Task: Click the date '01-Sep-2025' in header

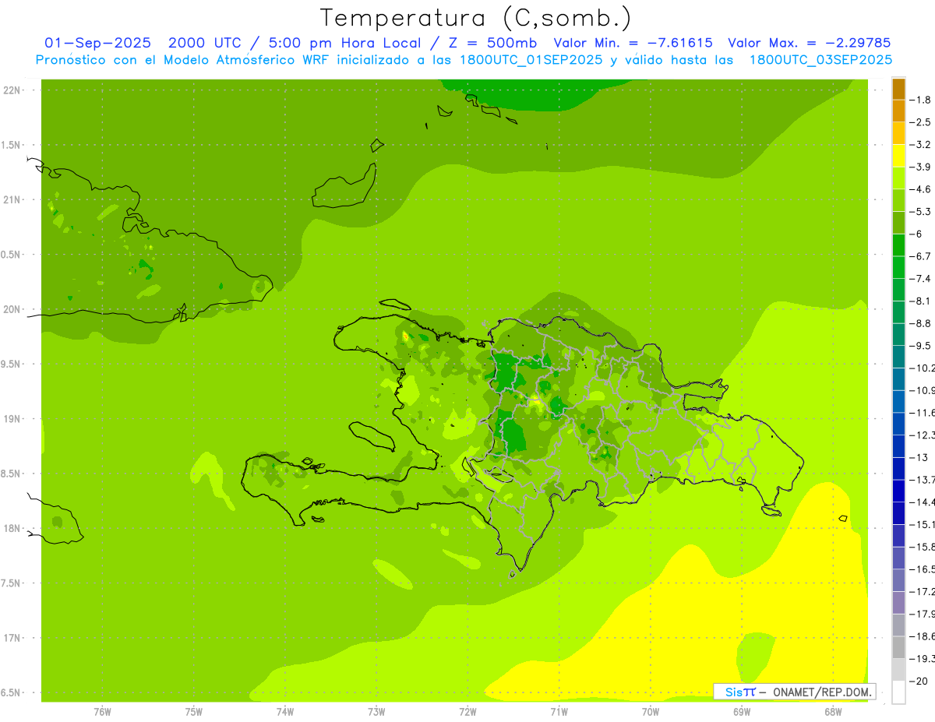Action: pos(97,43)
